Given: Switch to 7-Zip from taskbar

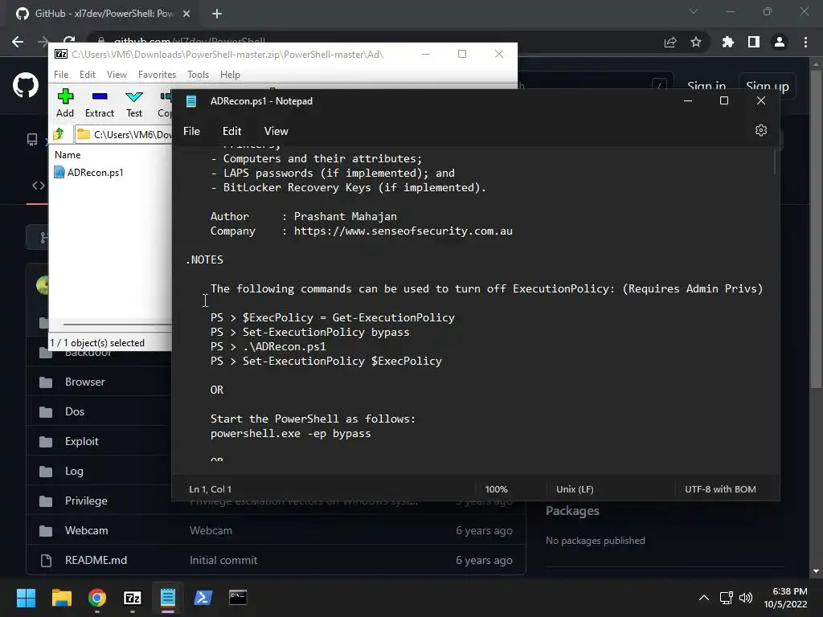Looking at the screenshot, I should [133, 598].
